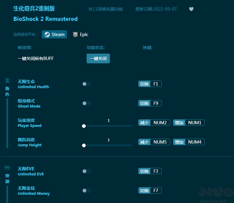Click the F1 hotkey for Unlimited Health
The image size is (234, 203).
click(150, 84)
